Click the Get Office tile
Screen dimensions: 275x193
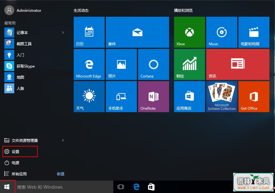(254, 97)
